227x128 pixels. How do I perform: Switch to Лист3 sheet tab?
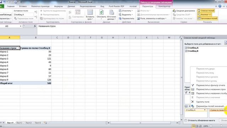38,123
